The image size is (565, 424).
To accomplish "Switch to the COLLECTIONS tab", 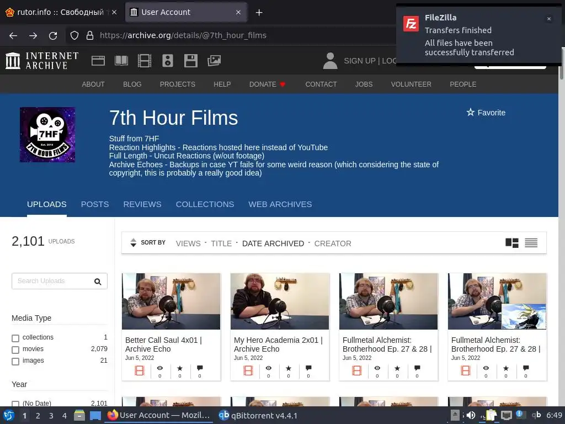I will tap(205, 204).
